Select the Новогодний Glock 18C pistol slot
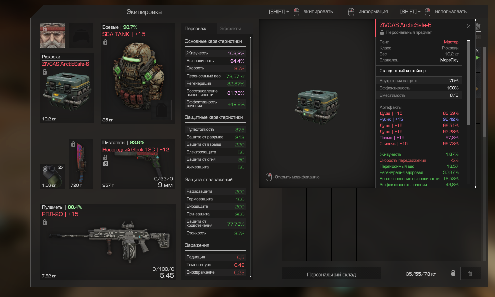495x297 pixels. point(138,164)
